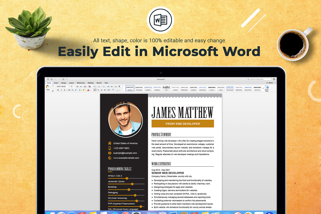Switch to the Layout tab
This screenshot has width=321, height=214.
tap(71, 83)
